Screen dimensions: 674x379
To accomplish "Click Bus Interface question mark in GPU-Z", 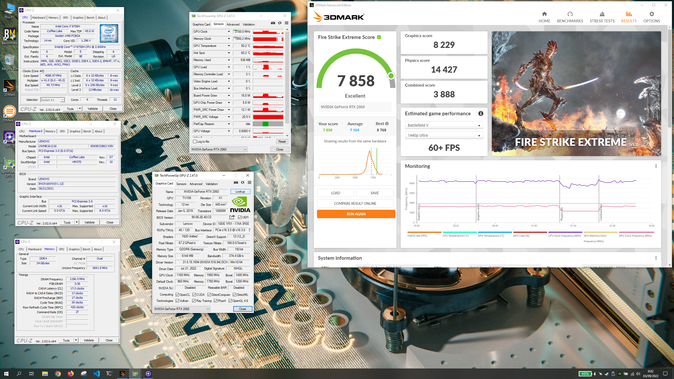I will pyautogui.click(x=249, y=230).
